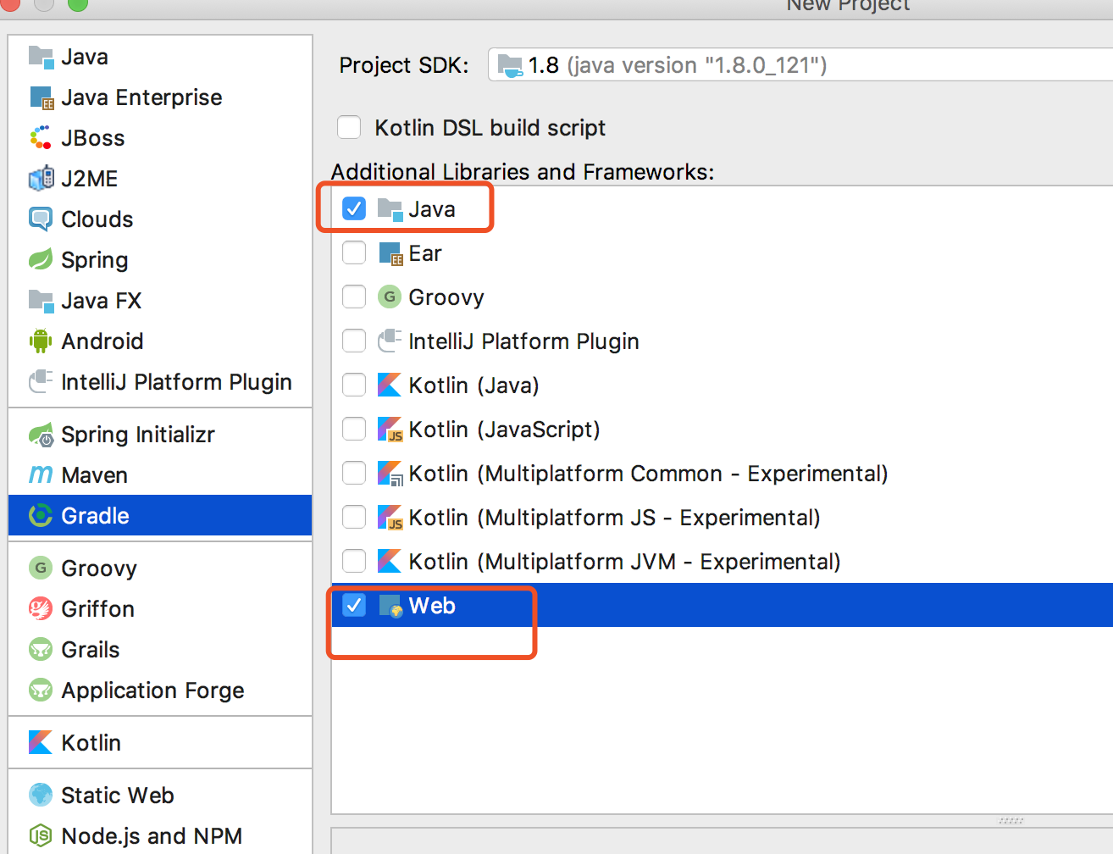Screen dimensions: 1113x854
Task: Select Java Enterprise project type label
Action: [x=141, y=97]
